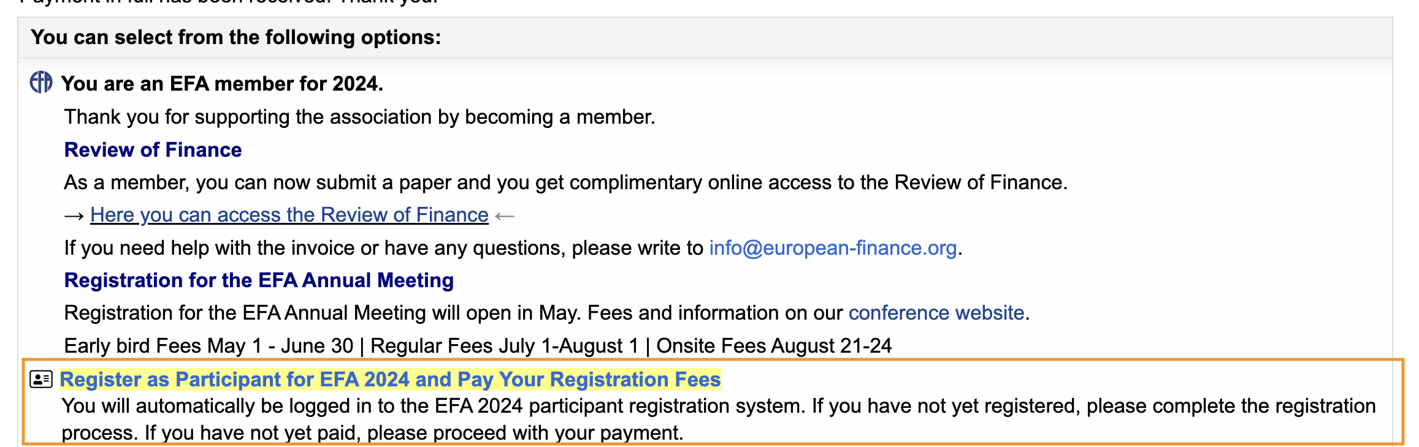Open the Review of Finance access link
1419x447 pixels.
(x=289, y=215)
